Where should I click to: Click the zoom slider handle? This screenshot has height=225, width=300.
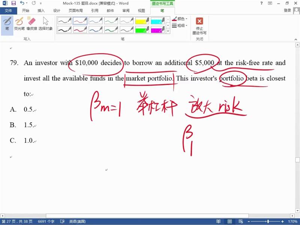pos(268,222)
